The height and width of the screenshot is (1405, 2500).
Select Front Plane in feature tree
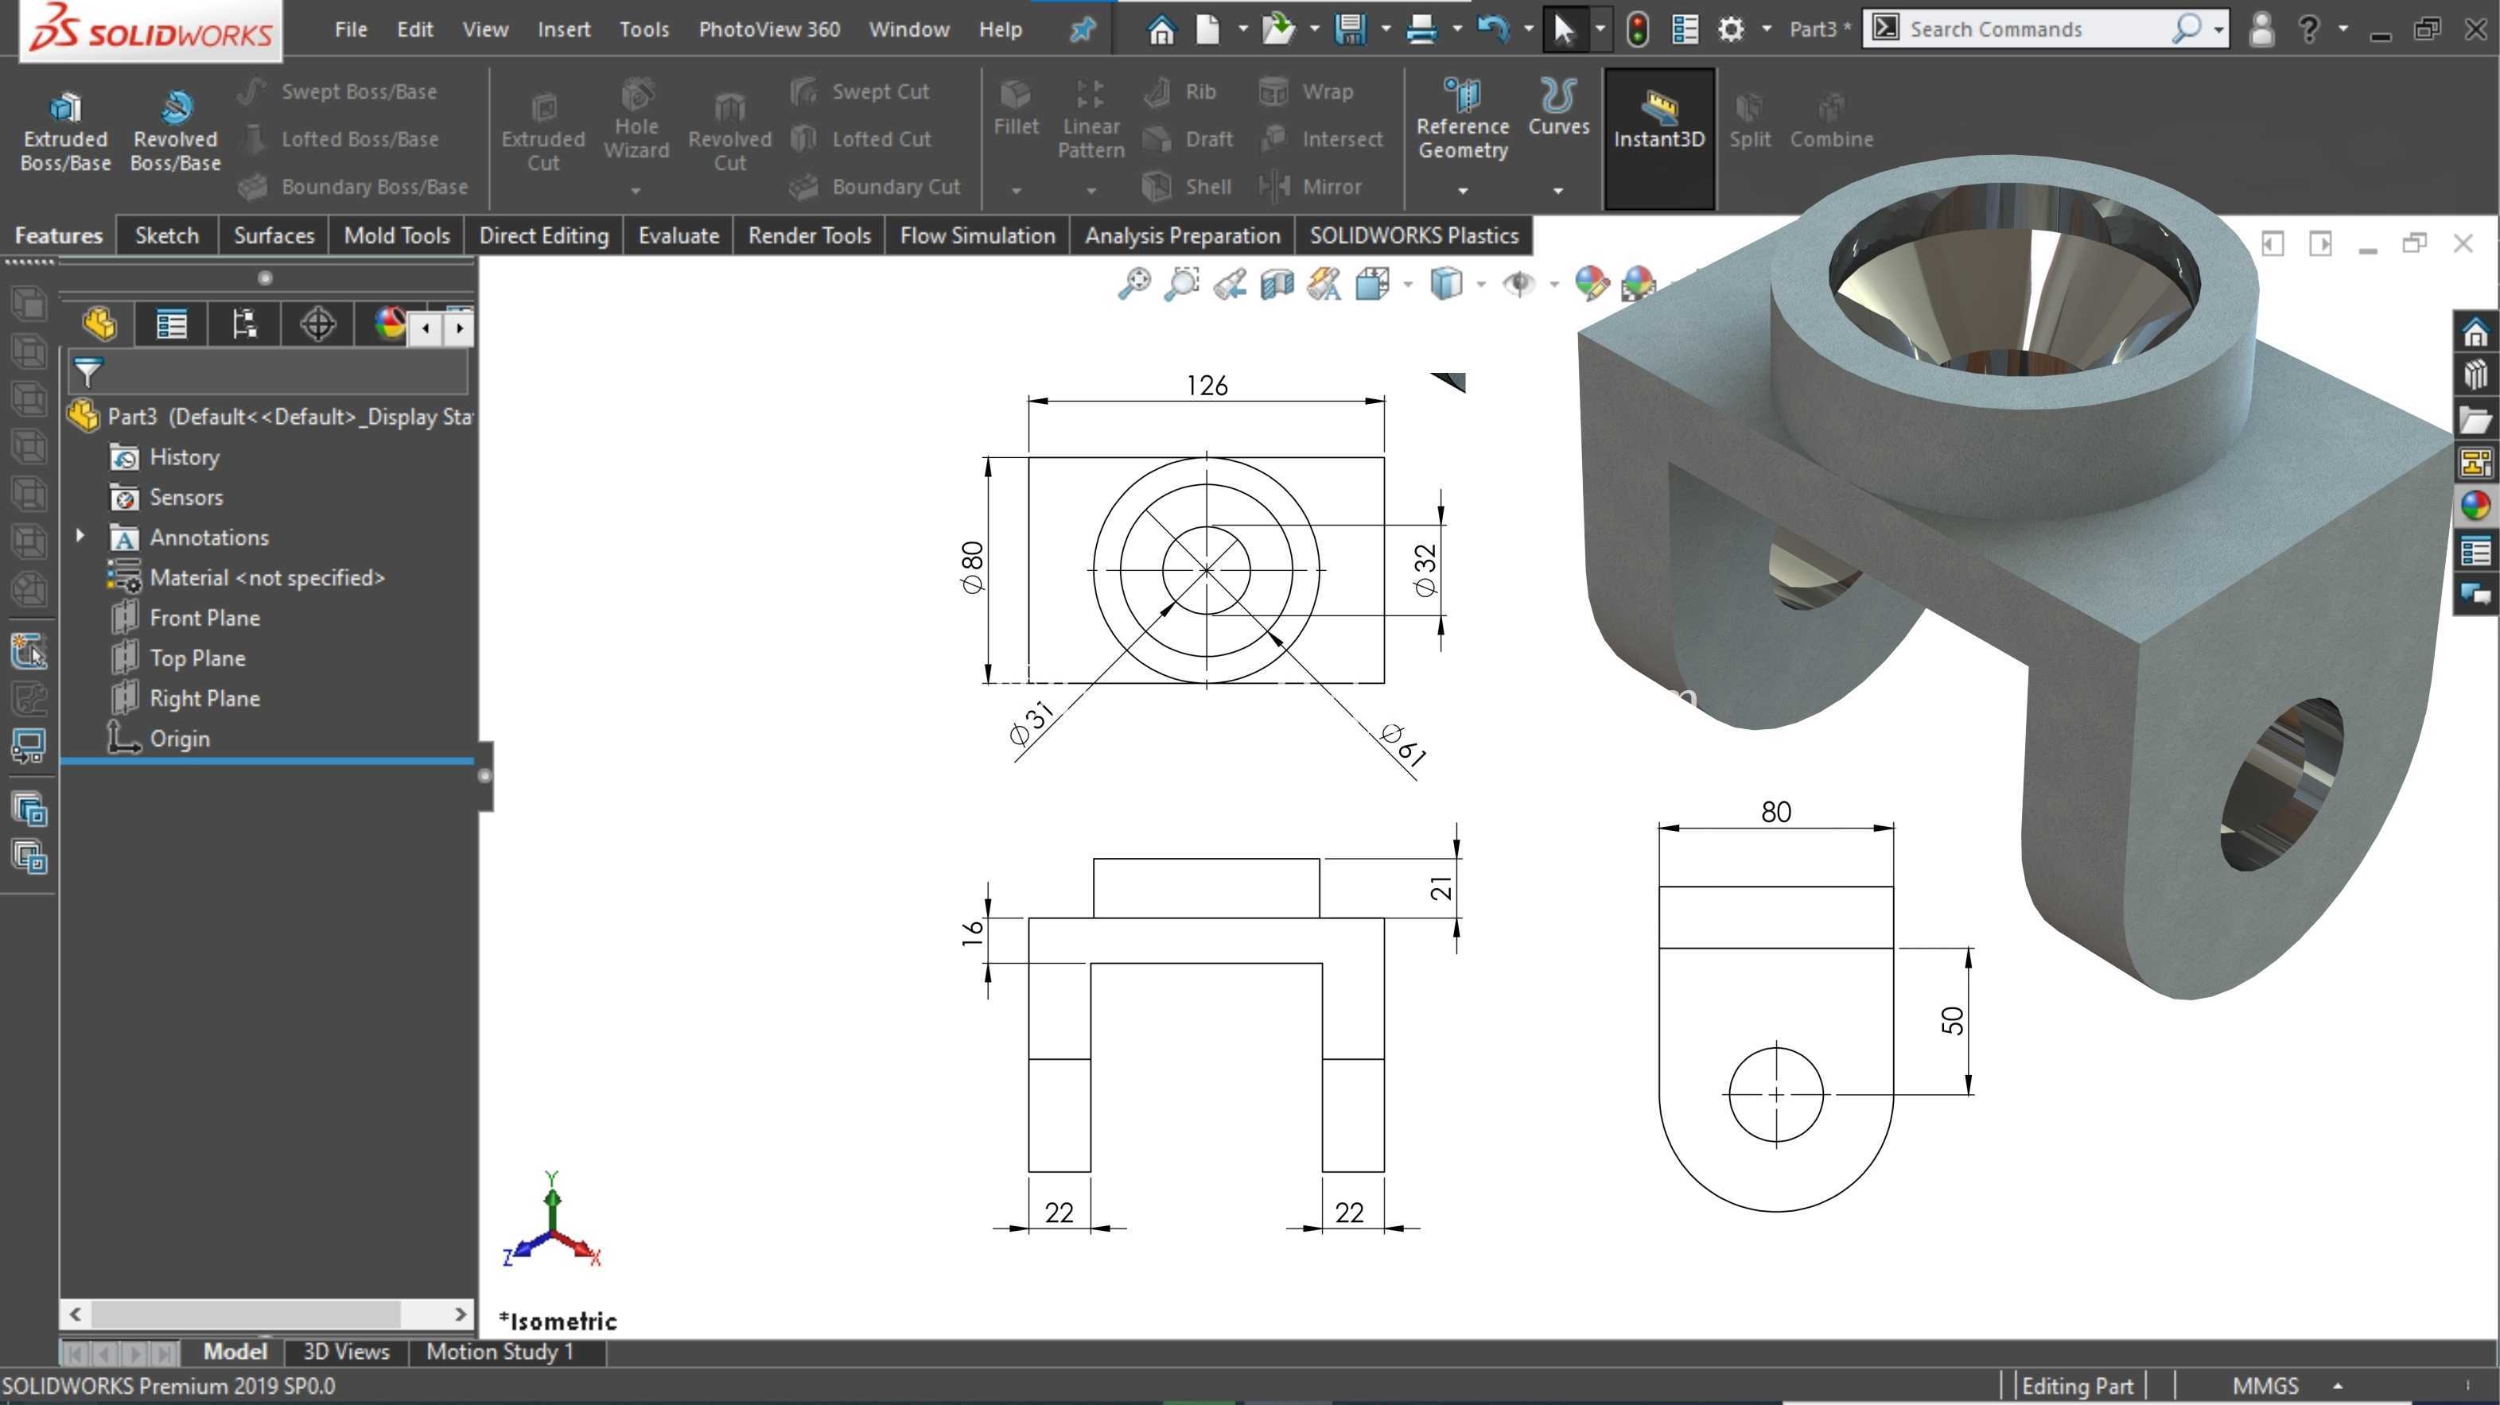tap(204, 617)
